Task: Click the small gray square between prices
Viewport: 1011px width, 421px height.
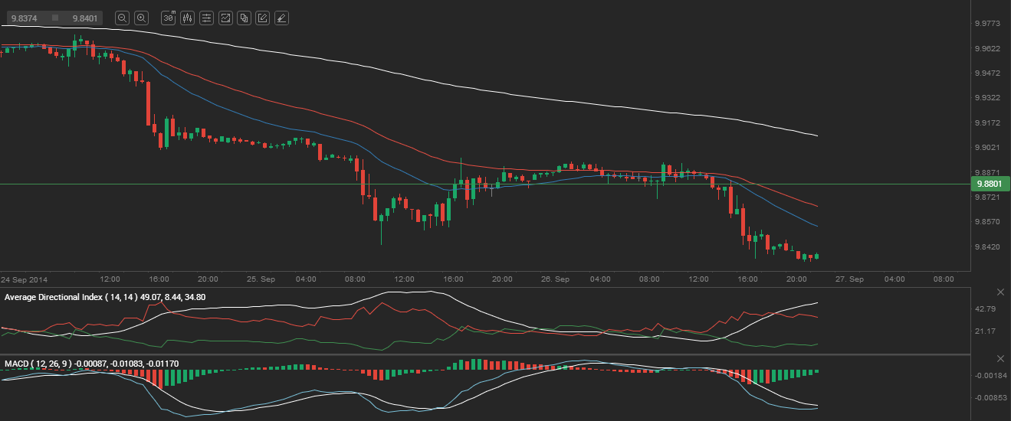Action: [x=55, y=18]
